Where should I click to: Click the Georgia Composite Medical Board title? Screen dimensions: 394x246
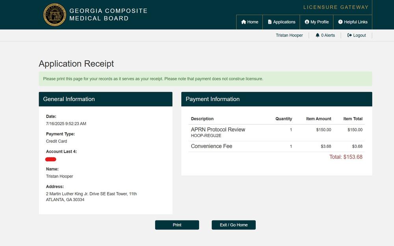click(x=108, y=15)
